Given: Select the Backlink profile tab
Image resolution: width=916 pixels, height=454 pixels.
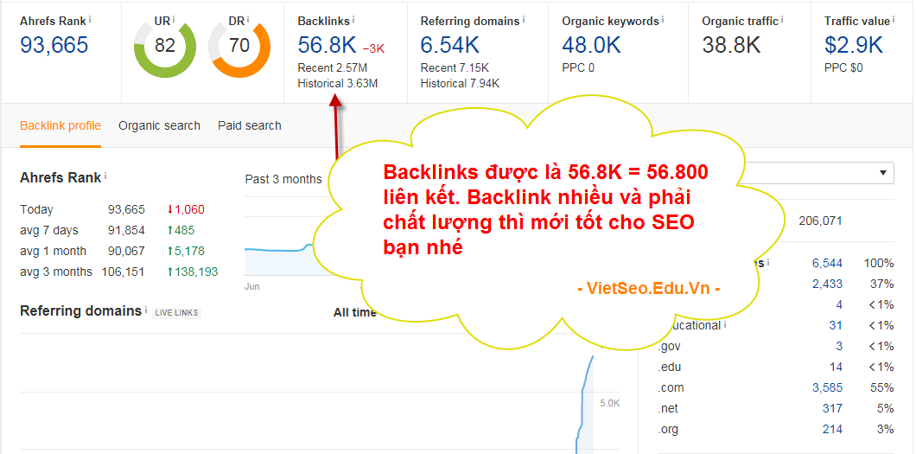Looking at the screenshot, I should point(60,125).
